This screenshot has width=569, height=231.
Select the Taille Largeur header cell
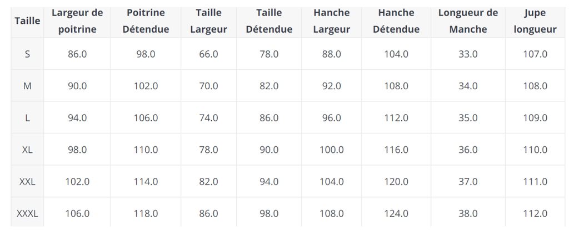point(209,21)
